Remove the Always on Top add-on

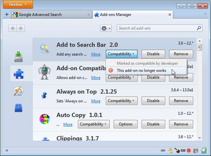point(181,101)
